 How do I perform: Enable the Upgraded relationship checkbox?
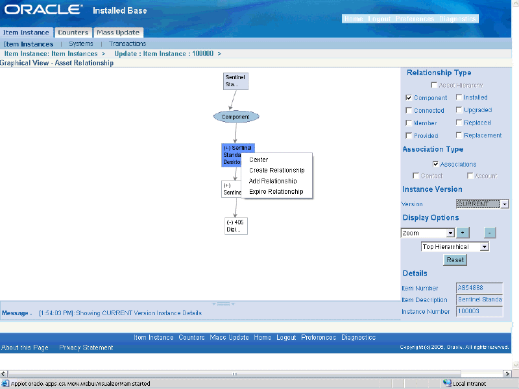point(459,110)
